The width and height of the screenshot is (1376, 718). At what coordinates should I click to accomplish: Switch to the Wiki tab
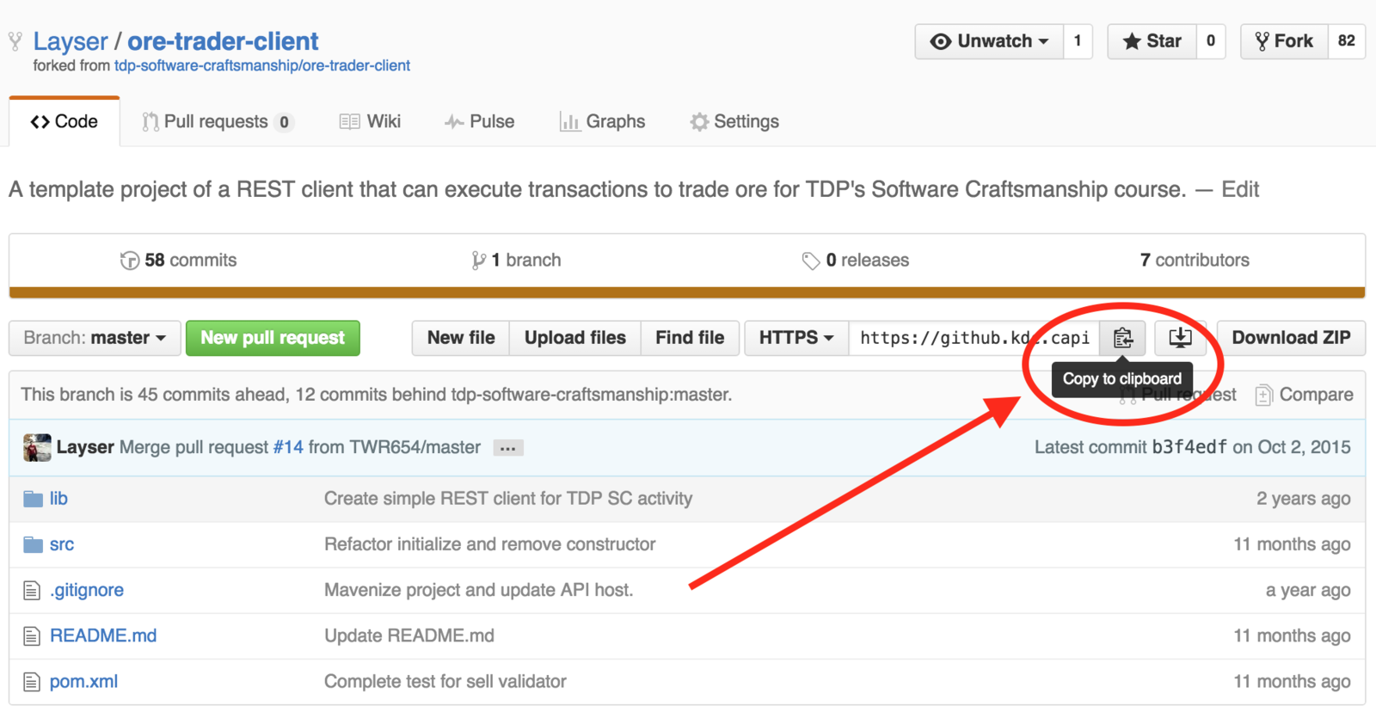click(x=371, y=122)
